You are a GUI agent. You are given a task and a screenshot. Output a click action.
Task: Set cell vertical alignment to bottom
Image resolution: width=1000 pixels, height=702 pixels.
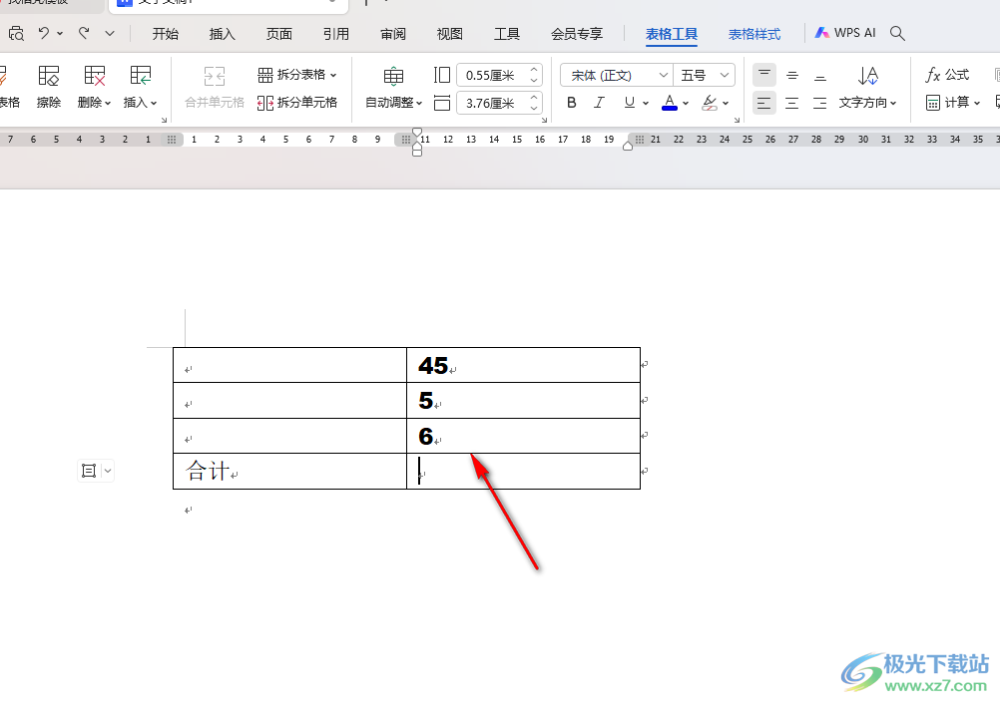[x=820, y=75]
